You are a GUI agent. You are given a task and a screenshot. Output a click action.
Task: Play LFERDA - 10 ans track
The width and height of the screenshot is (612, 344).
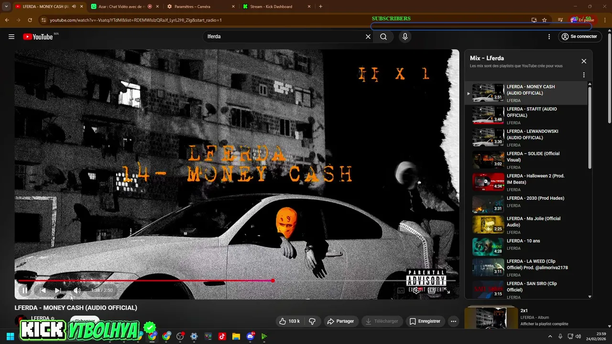(x=526, y=247)
